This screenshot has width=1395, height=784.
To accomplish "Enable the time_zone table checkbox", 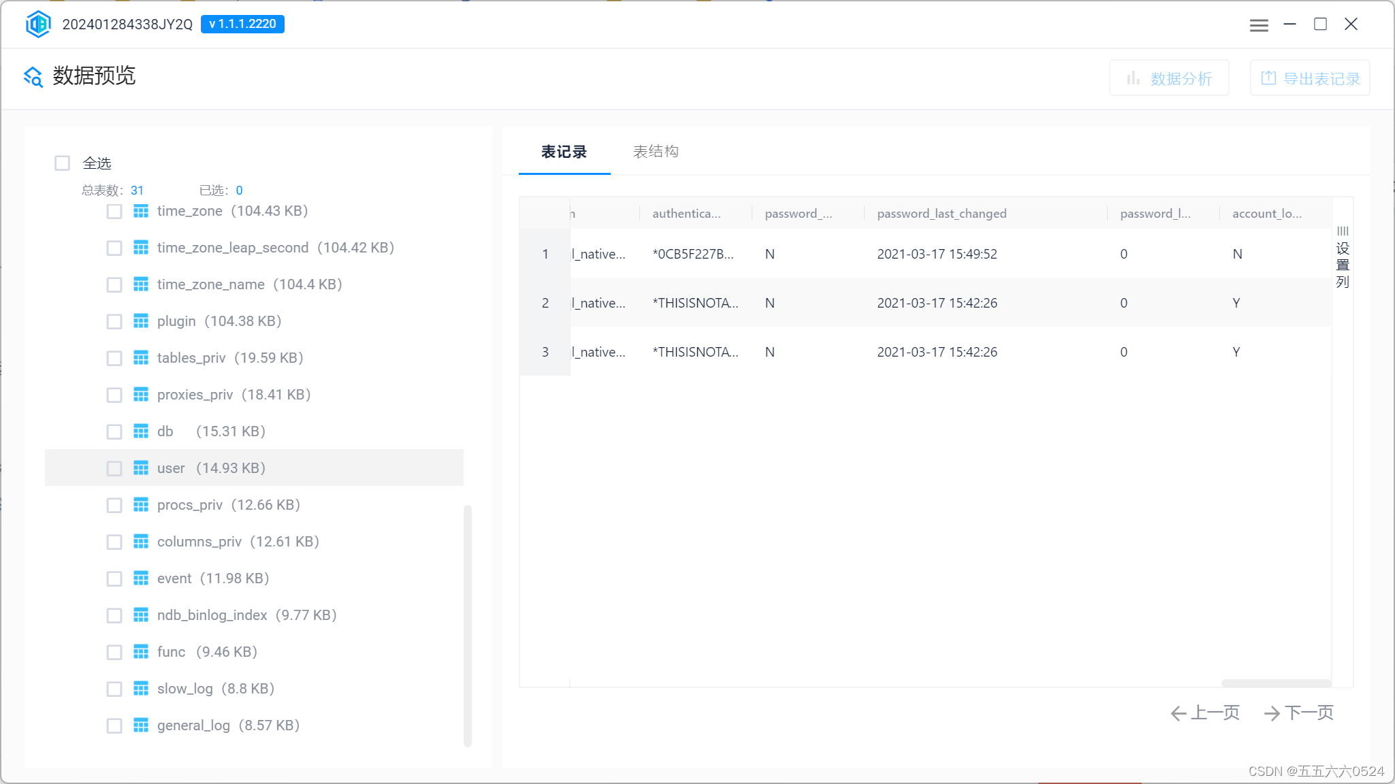I will pos(114,212).
